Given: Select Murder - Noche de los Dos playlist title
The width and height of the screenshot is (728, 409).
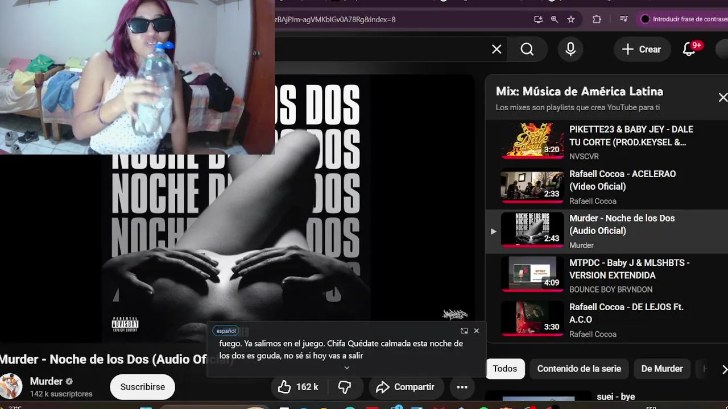Looking at the screenshot, I should 622,224.
